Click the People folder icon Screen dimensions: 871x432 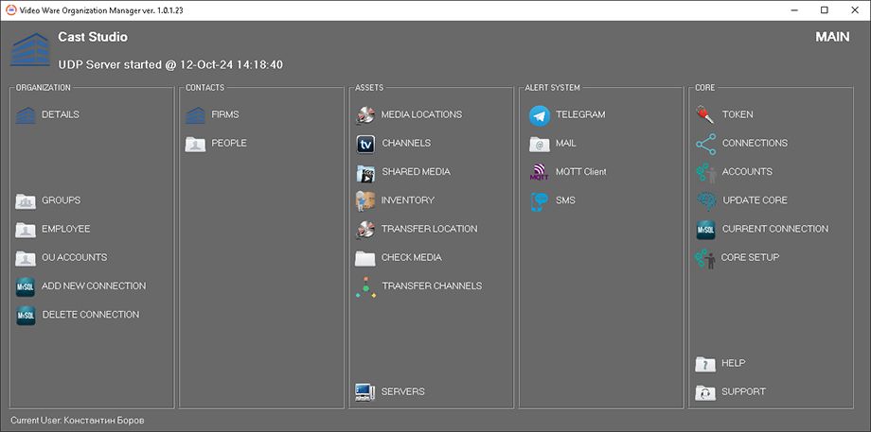pyautogui.click(x=195, y=144)
